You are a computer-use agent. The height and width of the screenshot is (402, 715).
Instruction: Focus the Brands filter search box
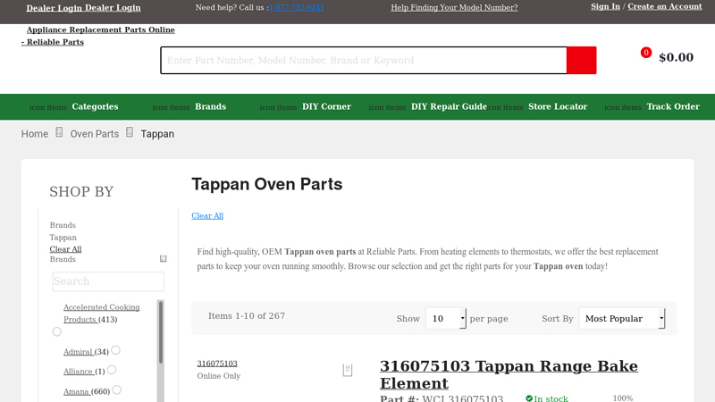108,281
